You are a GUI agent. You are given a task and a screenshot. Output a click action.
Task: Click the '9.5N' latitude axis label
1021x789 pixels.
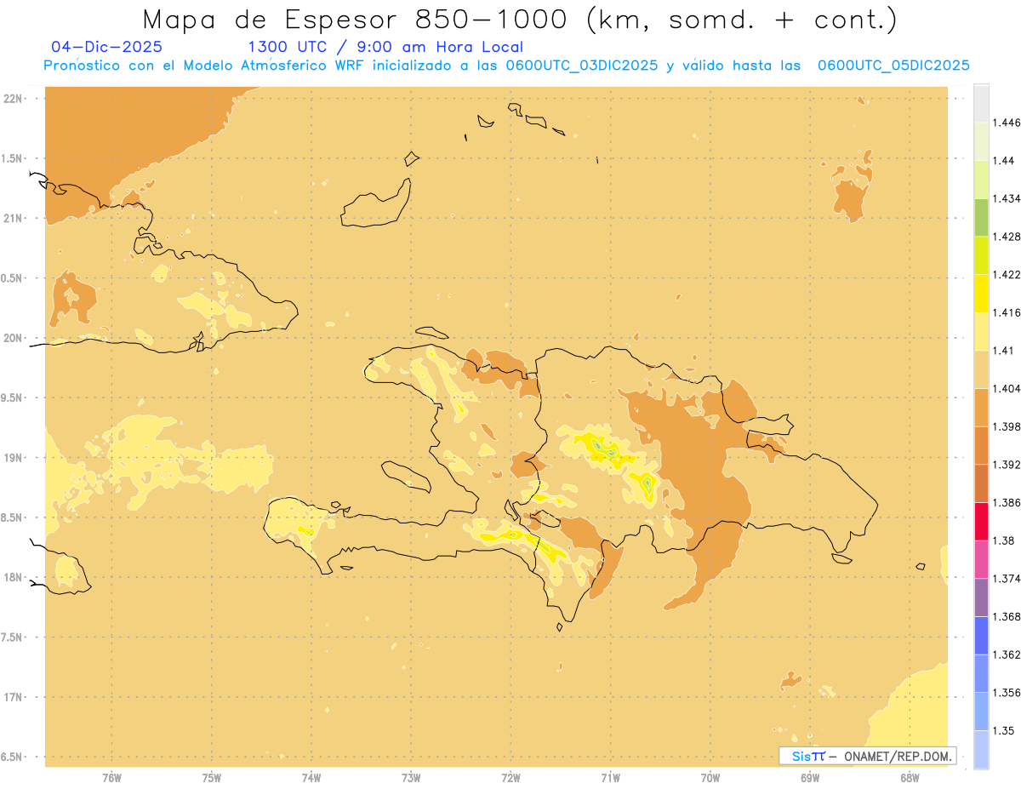click(13, 398)
